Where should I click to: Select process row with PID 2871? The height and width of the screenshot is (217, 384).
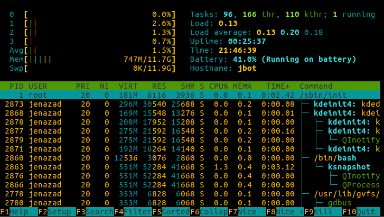pos(190,149)
